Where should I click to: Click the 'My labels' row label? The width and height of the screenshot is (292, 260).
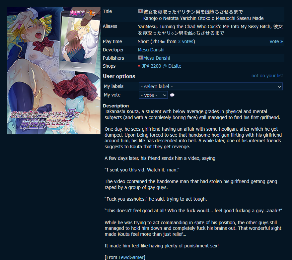click(113, 86)
